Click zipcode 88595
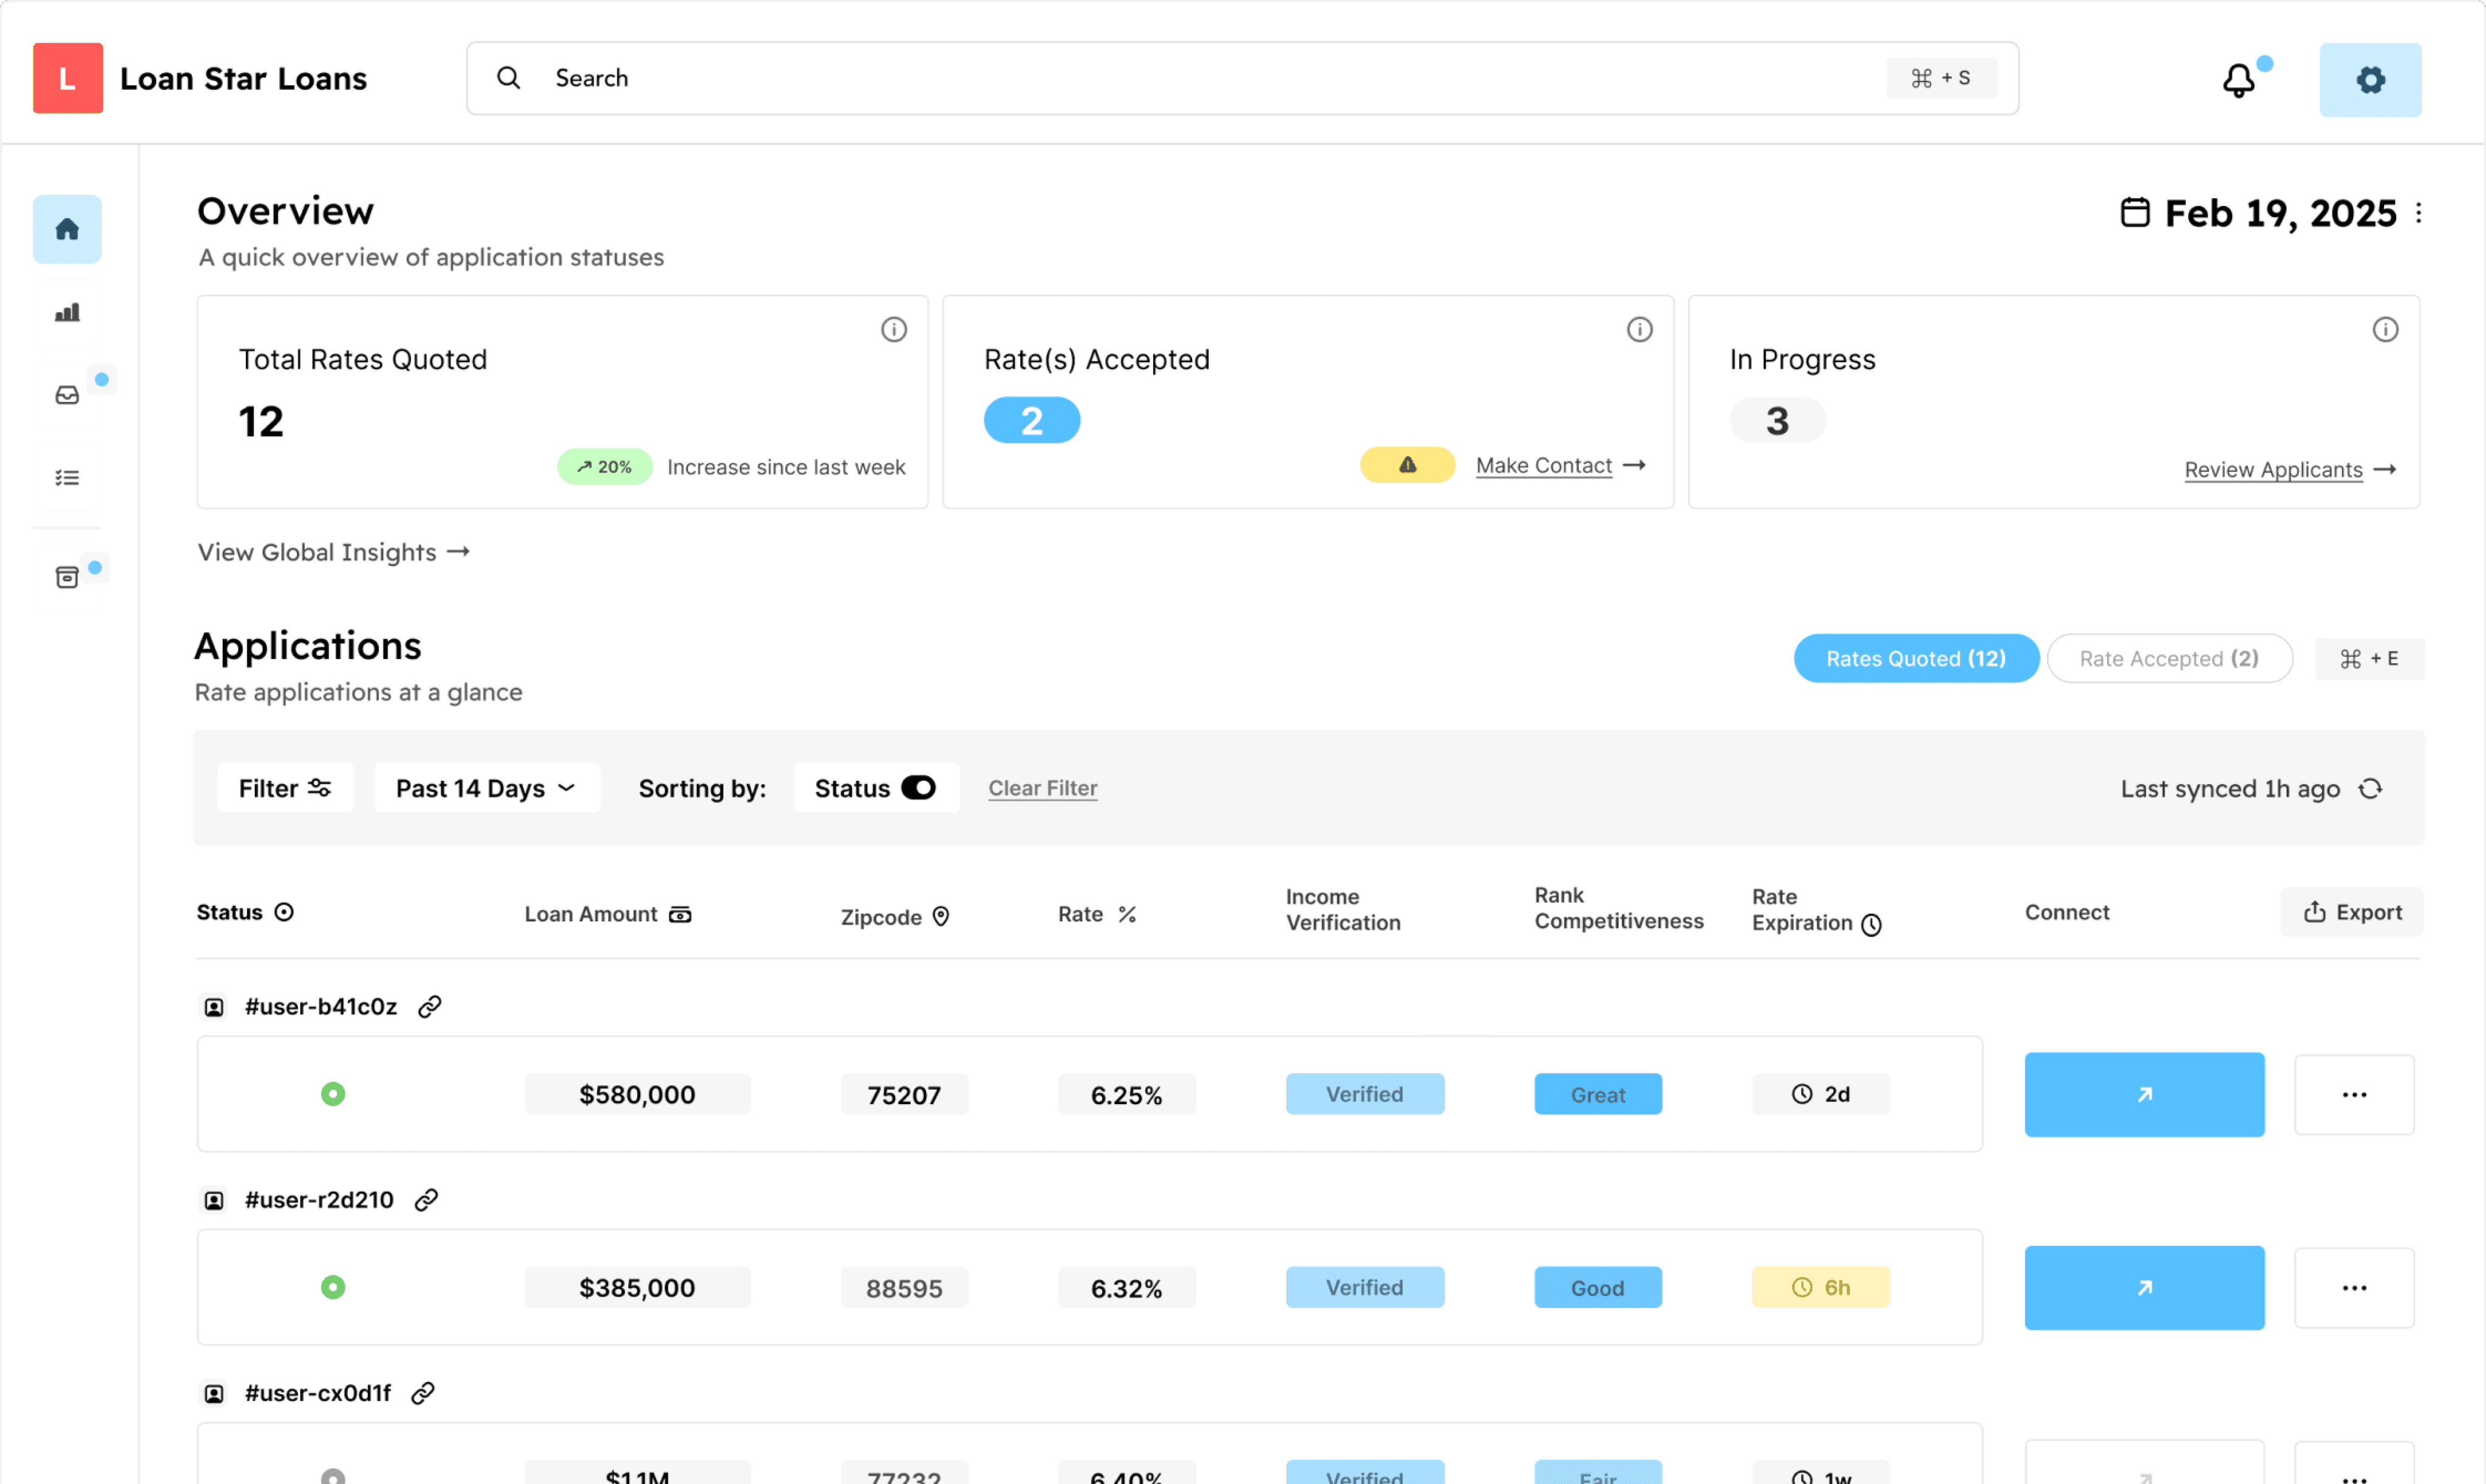Screen dimensions: 2486x1484 coord(904,1287)
